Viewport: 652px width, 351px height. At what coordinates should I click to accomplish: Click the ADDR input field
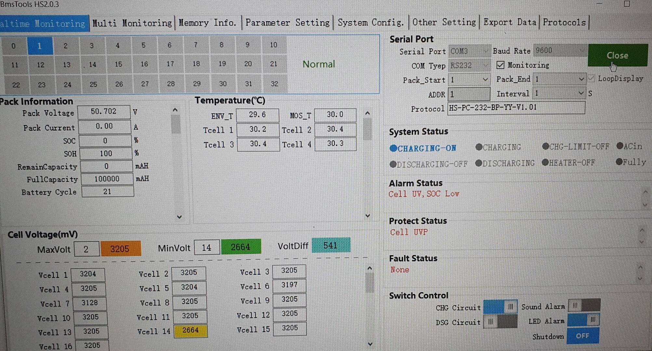tap(469, 94)
